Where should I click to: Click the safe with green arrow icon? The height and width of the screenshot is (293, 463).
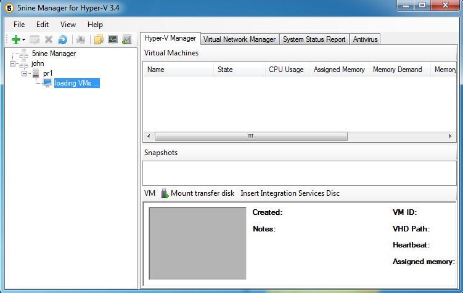[127, 39]
